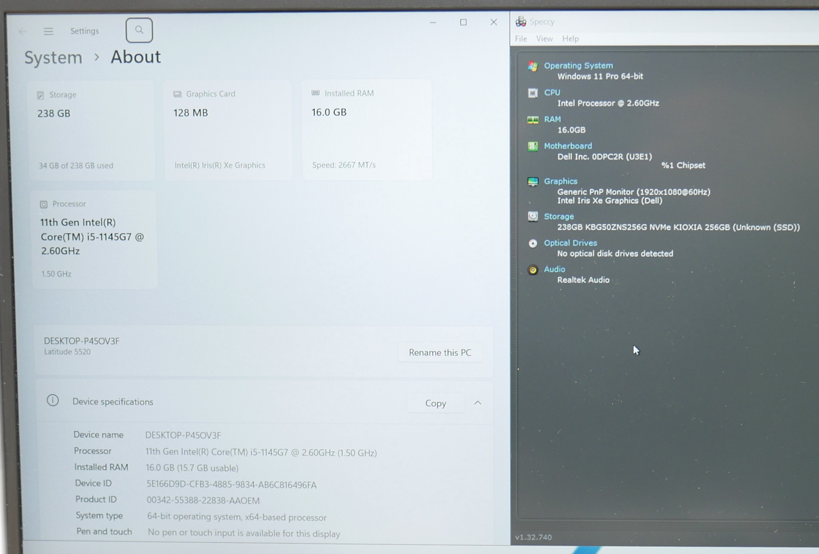Click the Speccy Optical Drives disc icon
Viewport: 819px width, 554px height.
(x=533, y=243)
